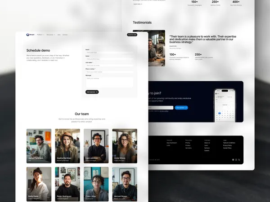Open the Instagram icon in footer
The height and width of the screenshot is (202, 270).
pyautogui.click(x=236, y=160)
